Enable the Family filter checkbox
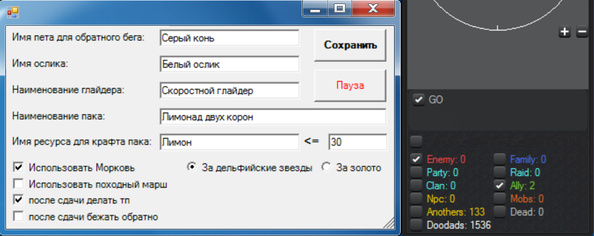This screenshot has width=594, height=236. click(500, 159)
